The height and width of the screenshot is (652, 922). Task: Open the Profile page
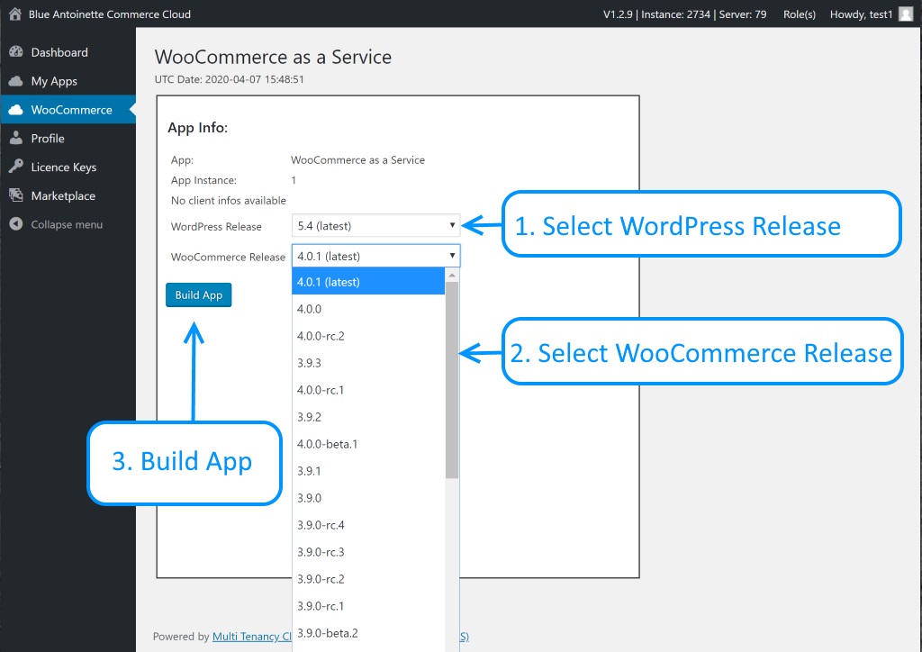pyautogui.click(x=68, y=138)
